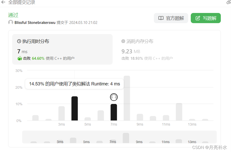
Task: Click Blissful Stonebrakerswu's avatar icon
Action: pos(10,22)
